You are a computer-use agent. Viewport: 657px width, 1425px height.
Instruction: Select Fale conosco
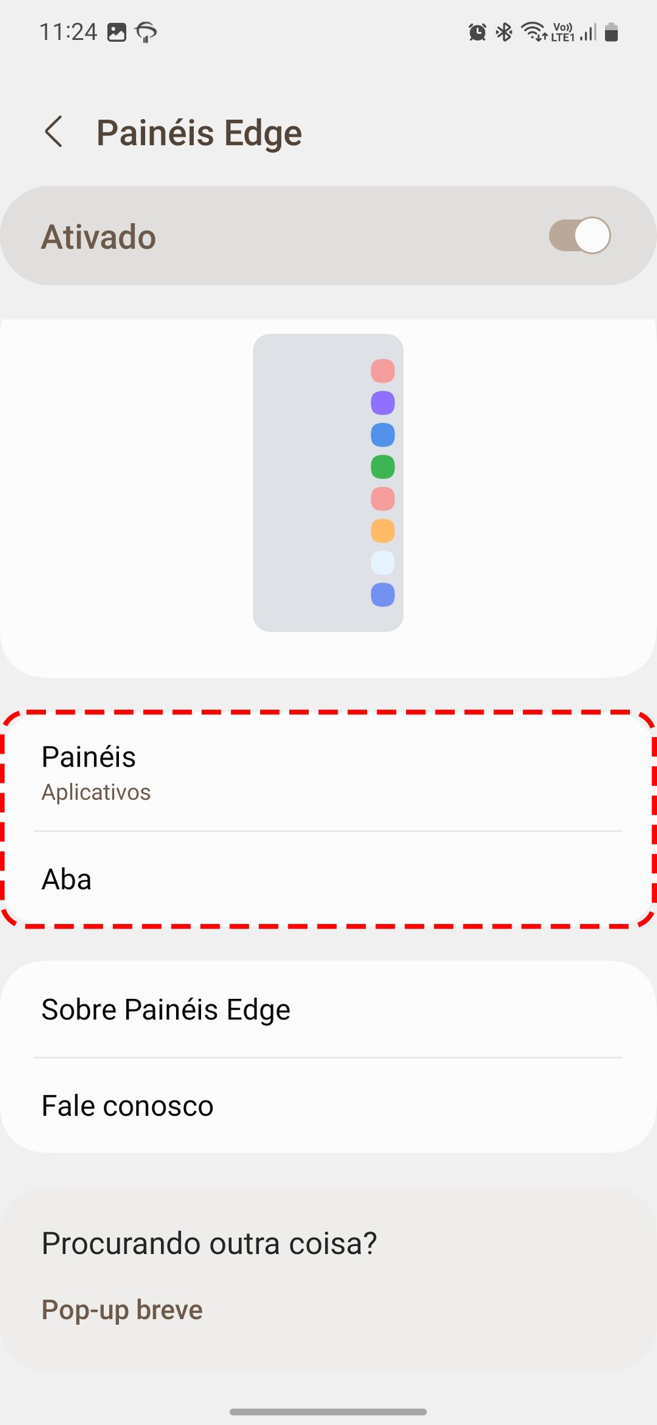click(328, 1105)
